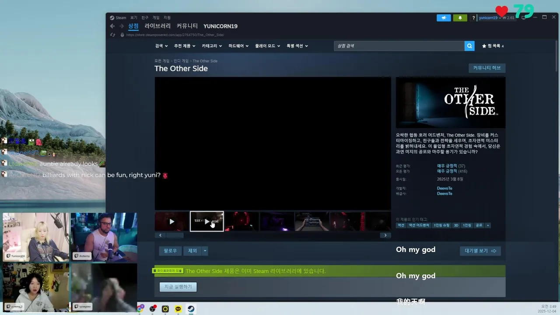Play the selected second trailer thumbnail
This screenshot has width=560, height=315.
pos(206,221)
